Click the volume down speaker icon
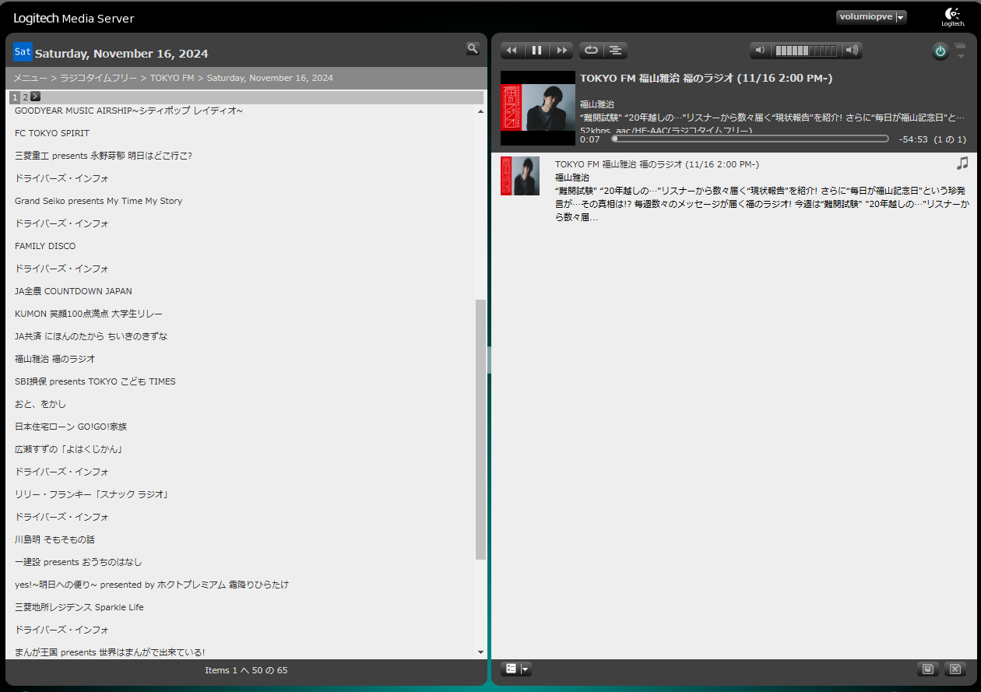The height and width of the screenshot is (692, 981). [x=761, y=51]
